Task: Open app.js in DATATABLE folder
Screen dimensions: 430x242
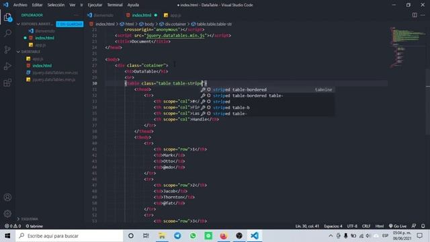Action: 38,58
